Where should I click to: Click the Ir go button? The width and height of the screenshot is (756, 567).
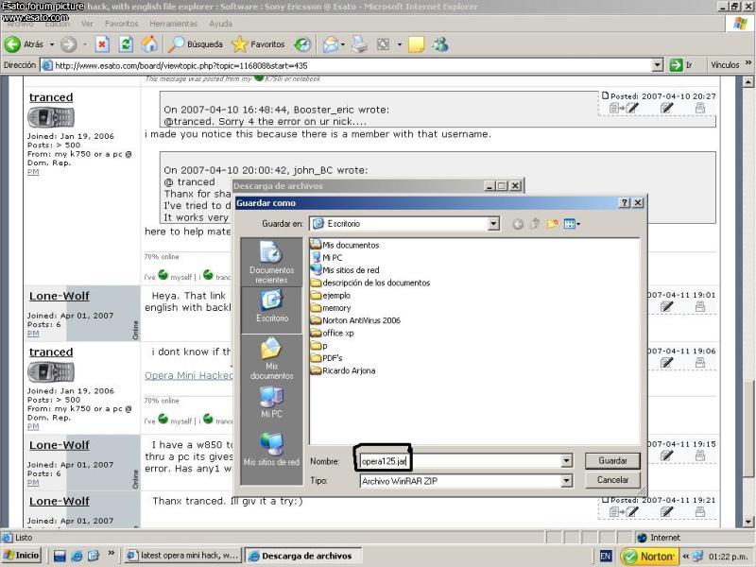tap(680, 64)
